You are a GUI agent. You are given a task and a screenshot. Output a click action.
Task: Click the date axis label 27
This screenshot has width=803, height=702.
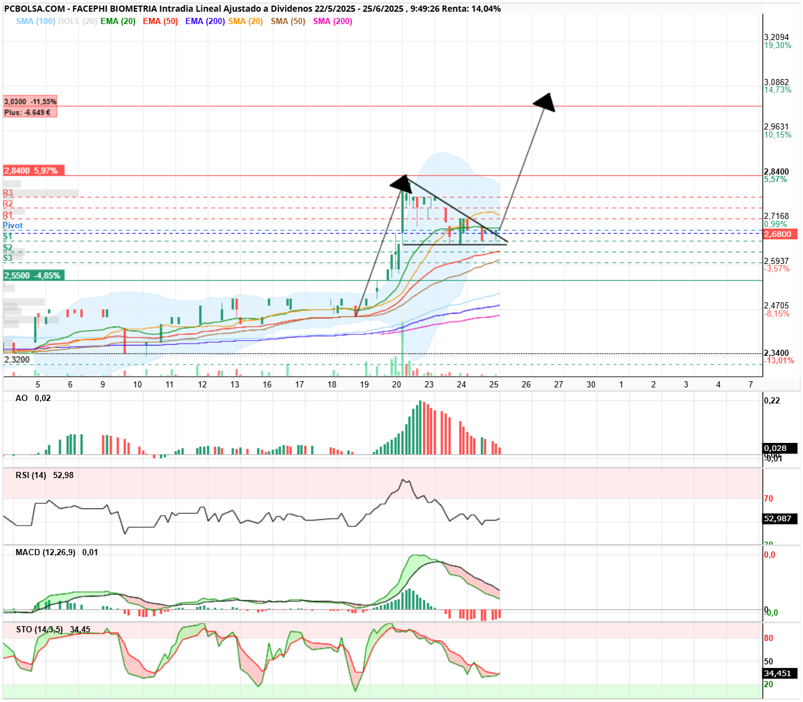[x=559, y=384]
